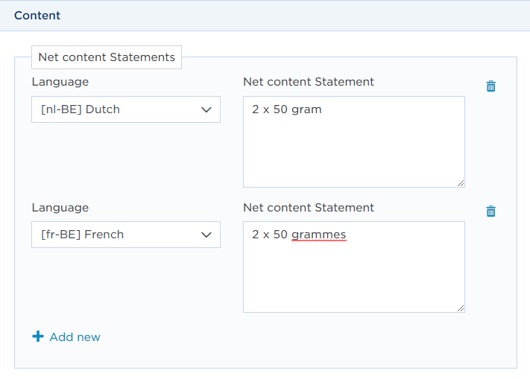Click the Language label above the French dropdown
This screenshot has height=379, width=530.
click(x=60, y=208)
